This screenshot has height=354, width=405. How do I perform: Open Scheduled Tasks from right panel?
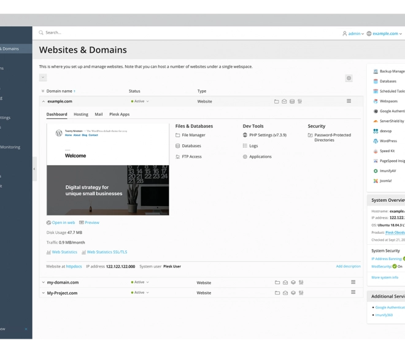pyautogui.click(x=389, y=91)
